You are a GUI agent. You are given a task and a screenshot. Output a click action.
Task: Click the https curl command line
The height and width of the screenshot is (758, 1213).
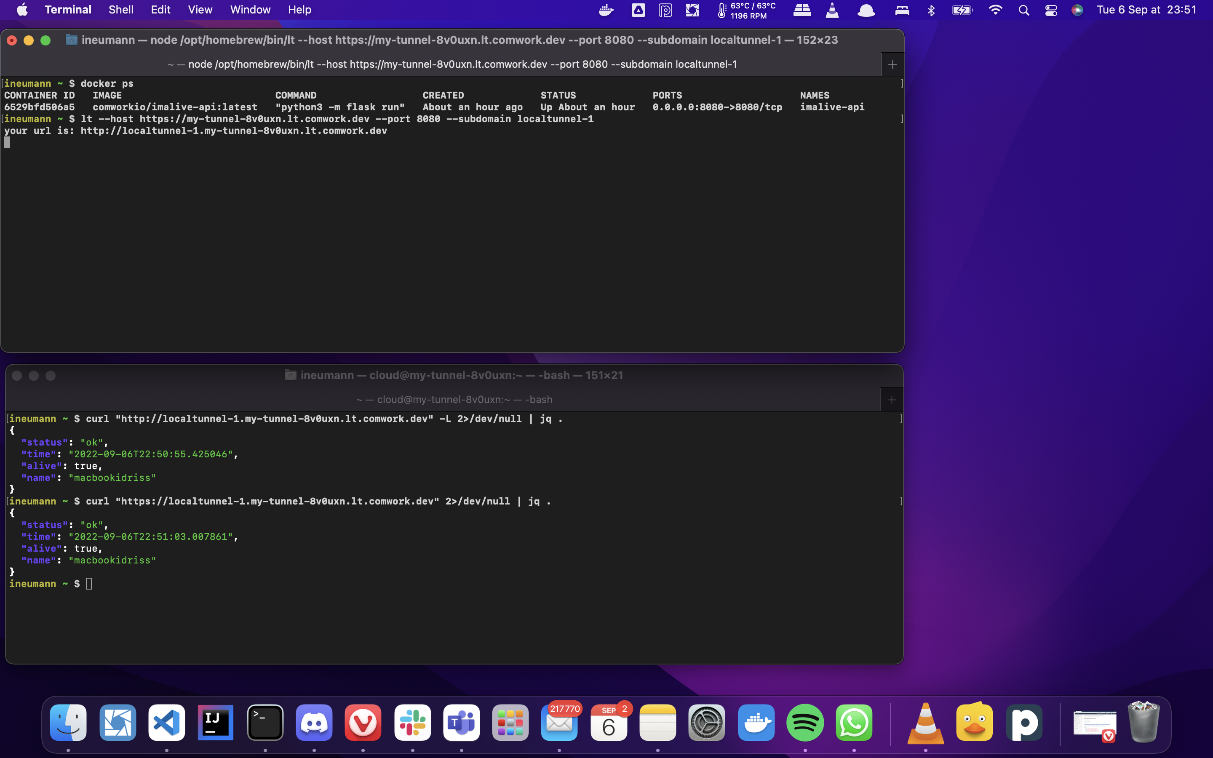(318, 501)
